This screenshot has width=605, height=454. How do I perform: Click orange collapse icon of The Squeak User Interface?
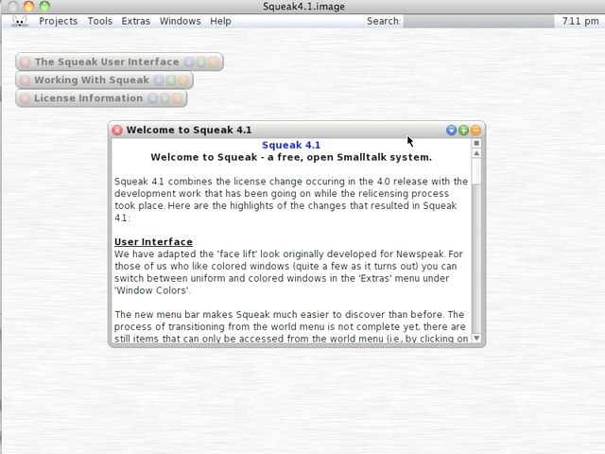(214, 61)
